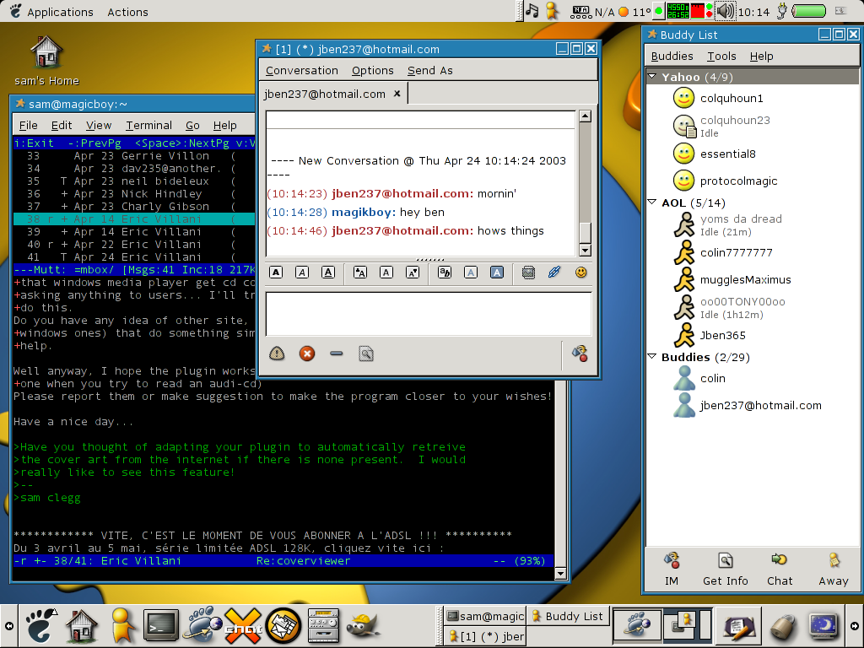The height and width of the screenshot is (648, 864).
Task: Collapse the AOL buddy group
Action: tap(652, 202)
